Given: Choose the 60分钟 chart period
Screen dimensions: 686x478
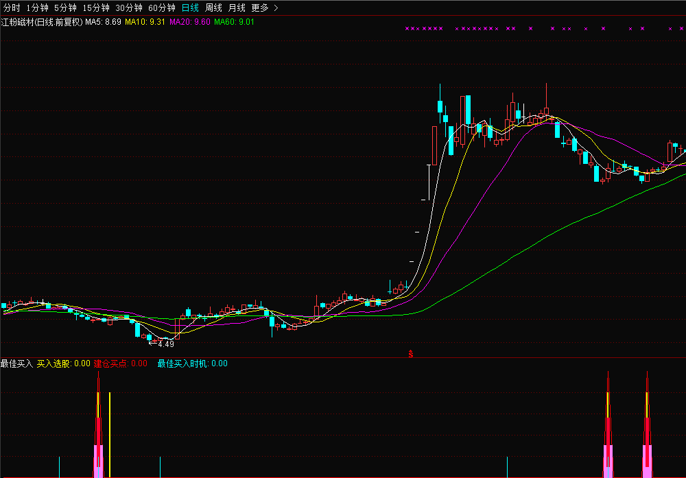Looking at the screenshot, I should coord(161,8).
